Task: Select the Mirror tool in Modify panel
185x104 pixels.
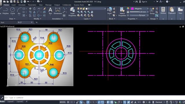Action: point(34,12)
